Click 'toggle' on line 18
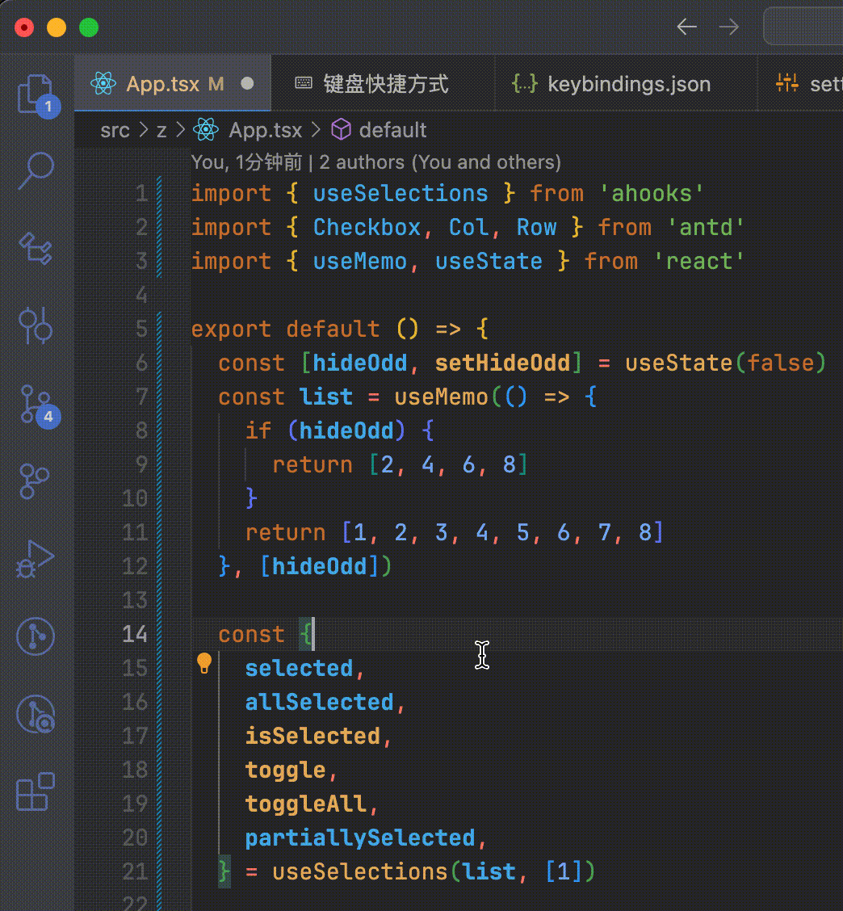The image size is (843, 911). 285,770
